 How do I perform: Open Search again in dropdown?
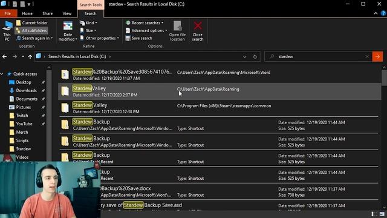(34, 38)
